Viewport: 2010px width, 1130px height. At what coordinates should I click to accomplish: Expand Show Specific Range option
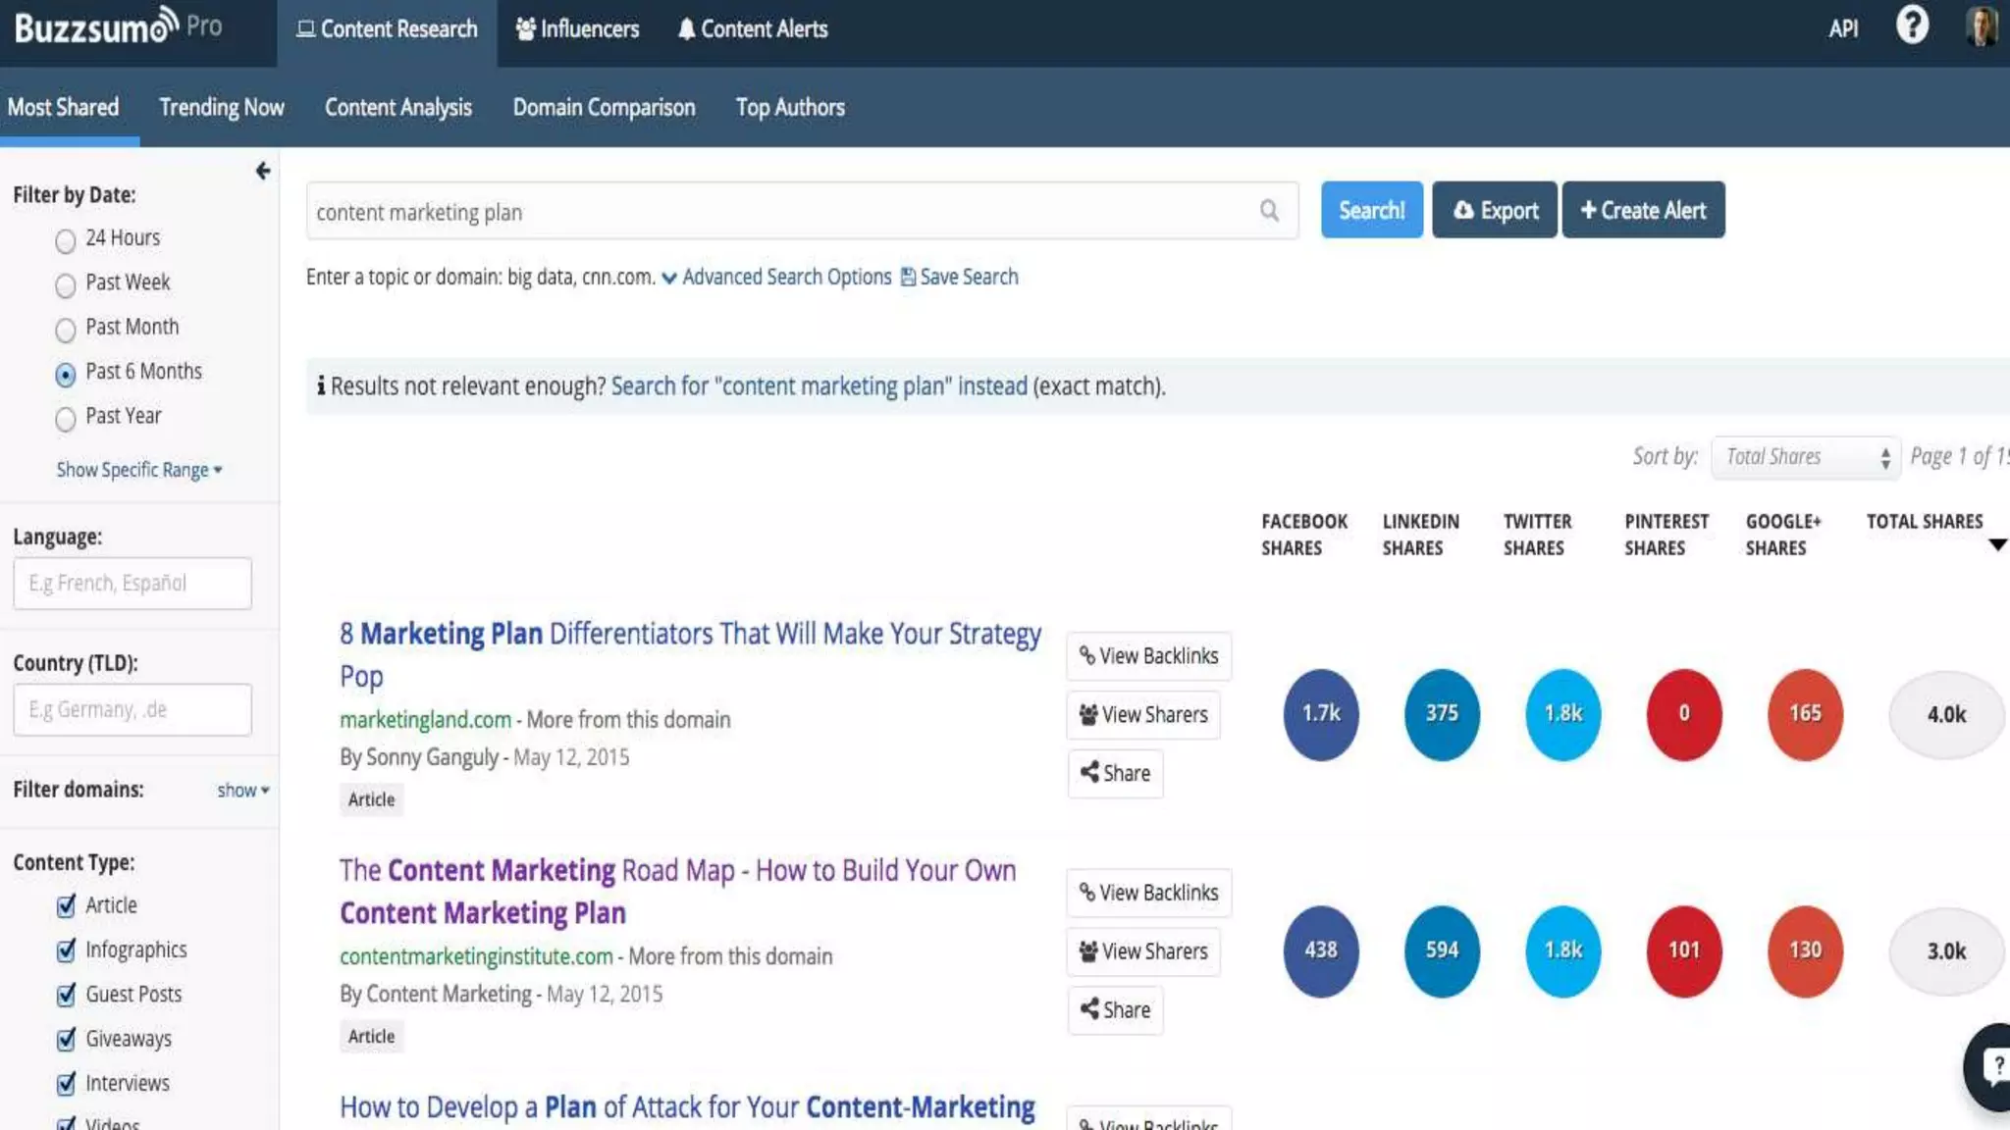[138, 470]
